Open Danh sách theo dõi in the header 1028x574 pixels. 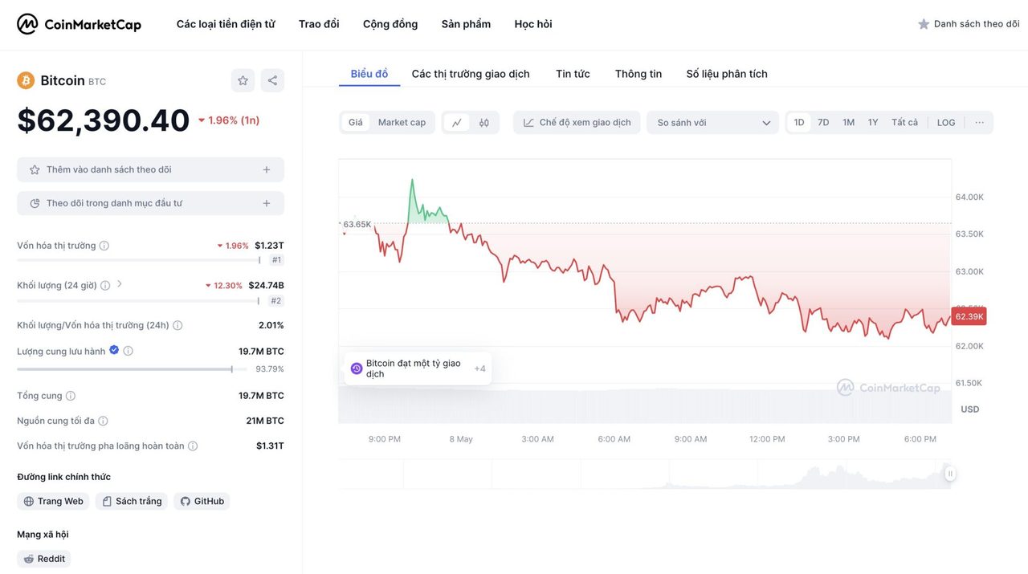[969, 24]
